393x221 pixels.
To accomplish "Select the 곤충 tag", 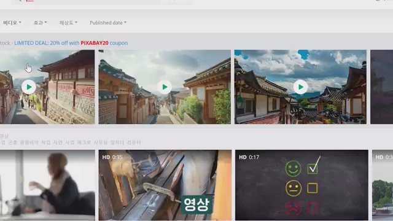I will tap(12, 142).
